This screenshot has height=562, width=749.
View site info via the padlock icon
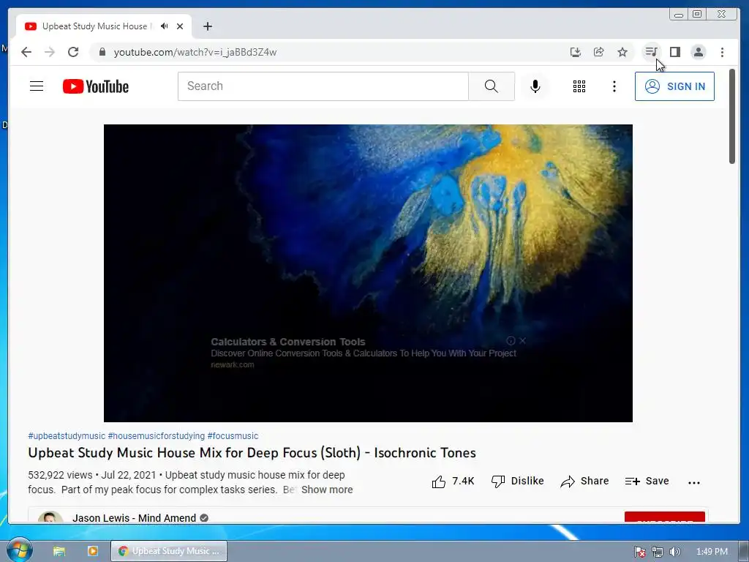[x=102, y=52]
